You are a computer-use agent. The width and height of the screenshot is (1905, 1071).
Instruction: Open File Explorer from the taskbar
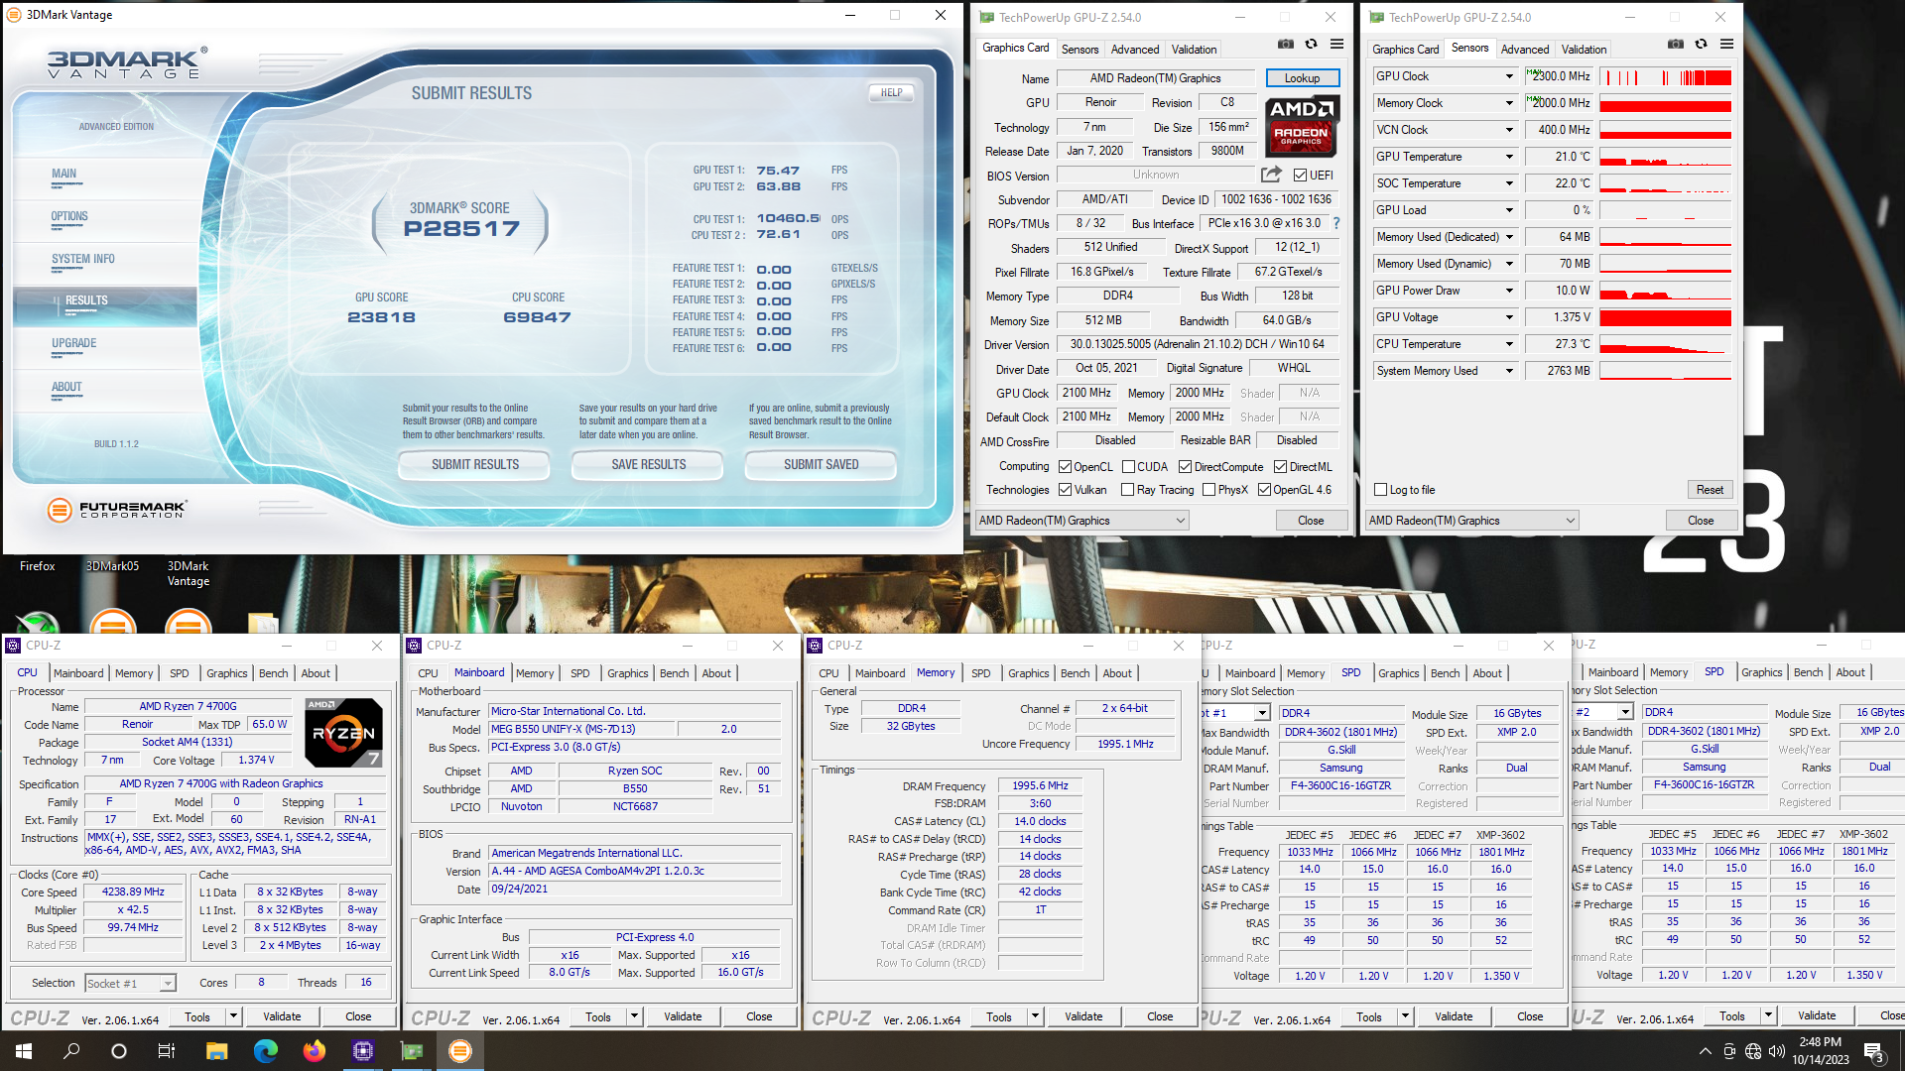216,1051
